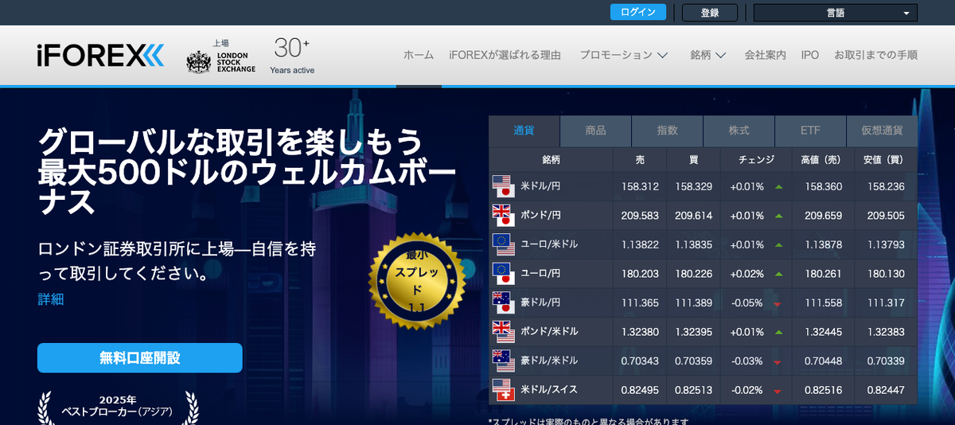This screenshot has width=955, height=425.
Task: Click the ログイン button
Action: pos(638,12)
